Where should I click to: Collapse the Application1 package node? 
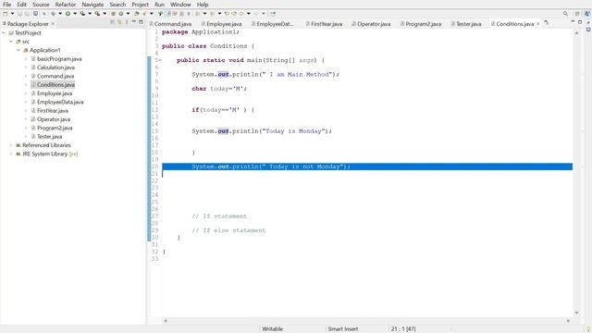pos(18,50)
